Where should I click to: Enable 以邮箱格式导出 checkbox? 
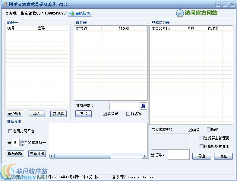[201, 146]
